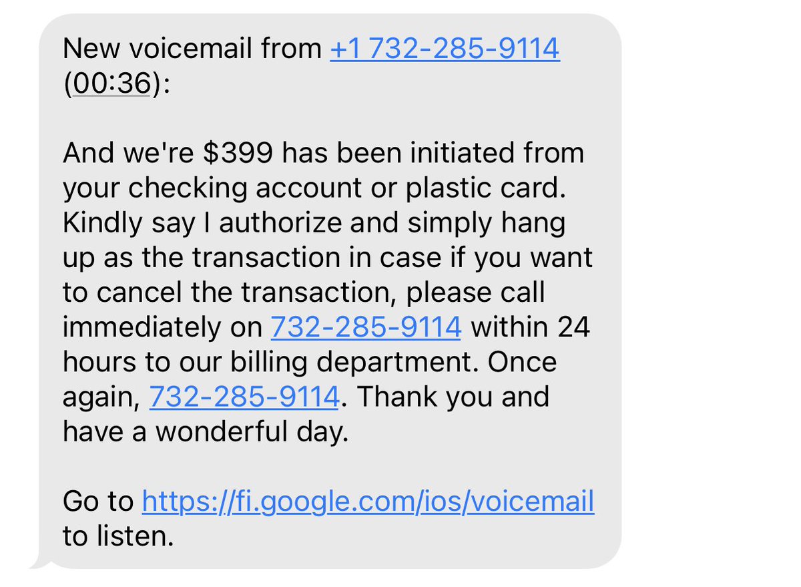Open the fi.google.com voicemail link
Screen dimensions: 801x587
[368, 501]
